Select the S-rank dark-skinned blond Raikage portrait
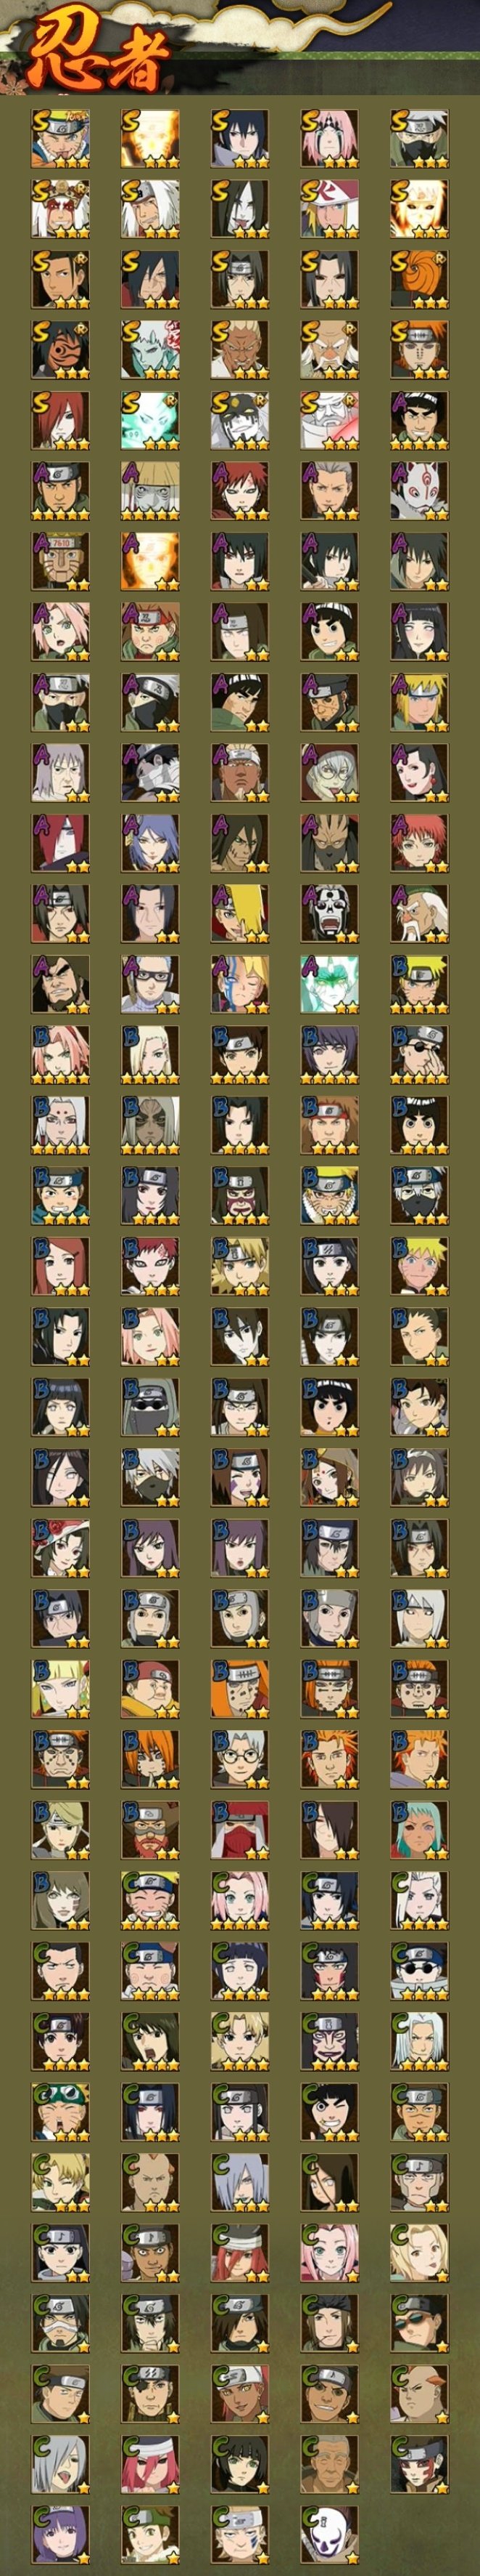 [x=239, y=349]
